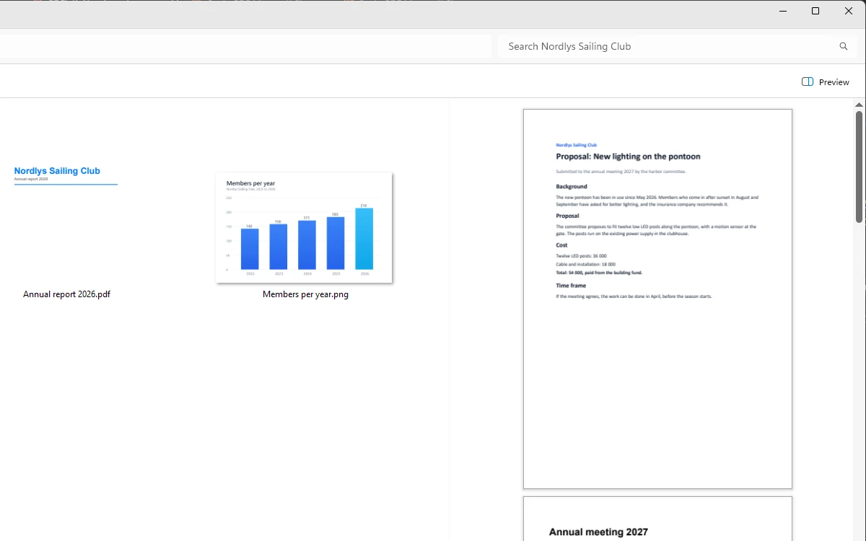This screenshot has width=866, height=541.
Task: Minimize the window
Action: [x=782, y=11]
